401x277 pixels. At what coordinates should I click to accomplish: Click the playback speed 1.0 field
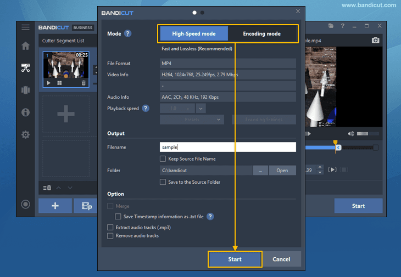pos(177,108)
